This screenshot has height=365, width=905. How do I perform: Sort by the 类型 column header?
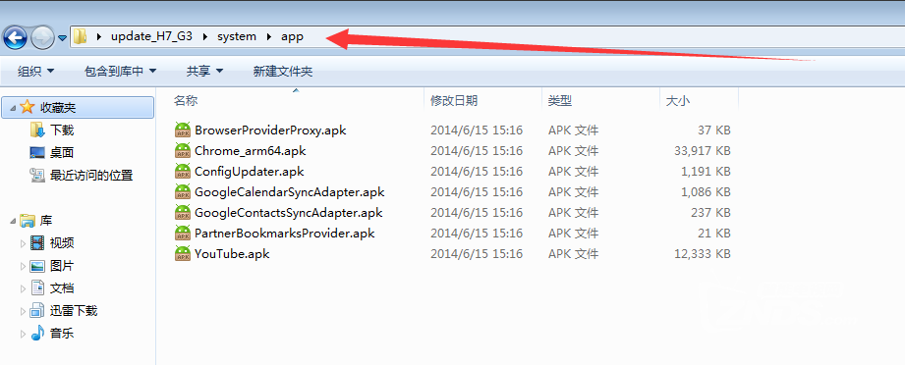(560, 100)
